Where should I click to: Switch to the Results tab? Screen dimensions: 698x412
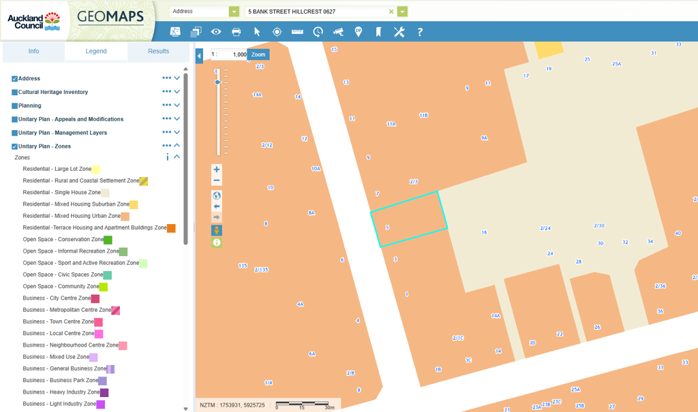pos(158,51)
